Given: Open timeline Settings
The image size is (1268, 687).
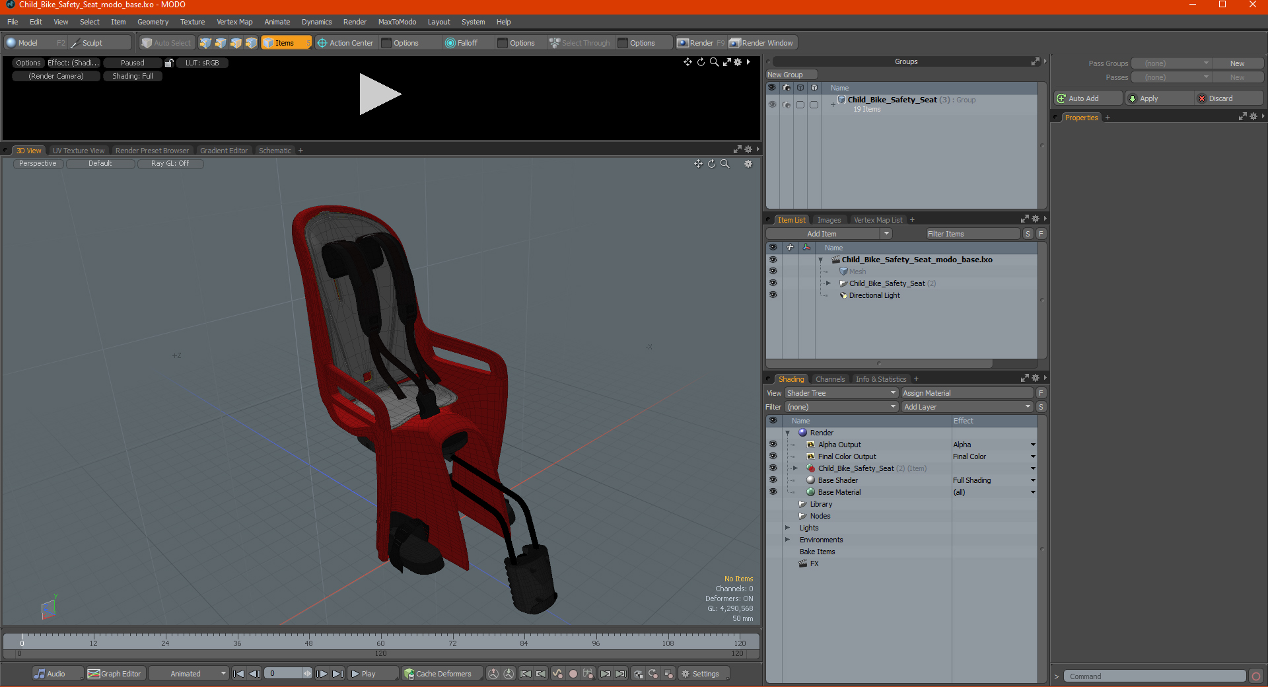Looking at the screenshot, I should click(x=703, y=674).
